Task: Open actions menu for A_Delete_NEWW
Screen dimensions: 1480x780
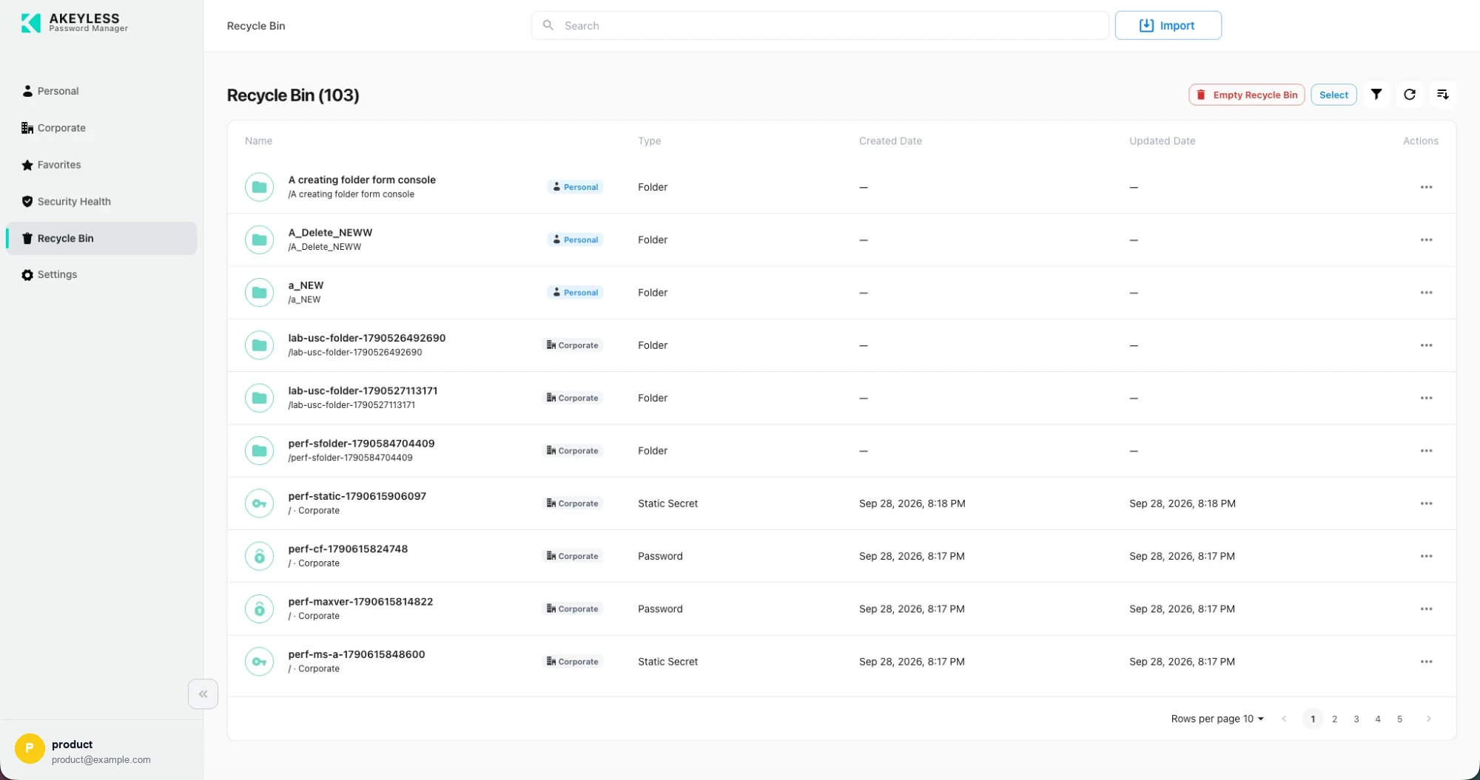Action: (x=1426, y=240)
